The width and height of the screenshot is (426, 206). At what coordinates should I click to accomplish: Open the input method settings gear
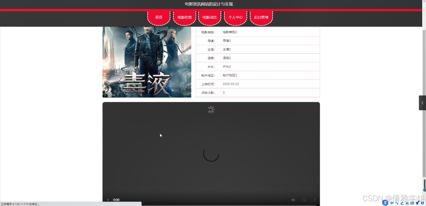[422, 203]
